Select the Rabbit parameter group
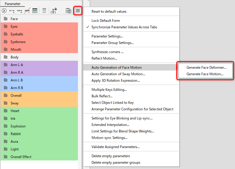Image resolution: width=235 pixels, height=169 pixels. (x=39, y=134)
